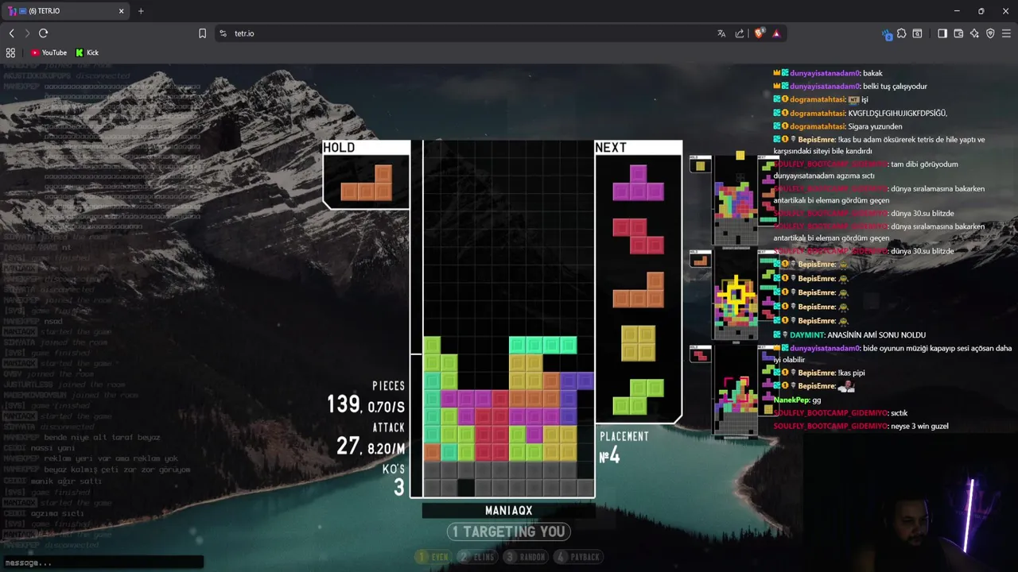This screenshot has height=572, width=1018.
Task: Click the ATTACK value 27
Action: (x=348, y=446)
